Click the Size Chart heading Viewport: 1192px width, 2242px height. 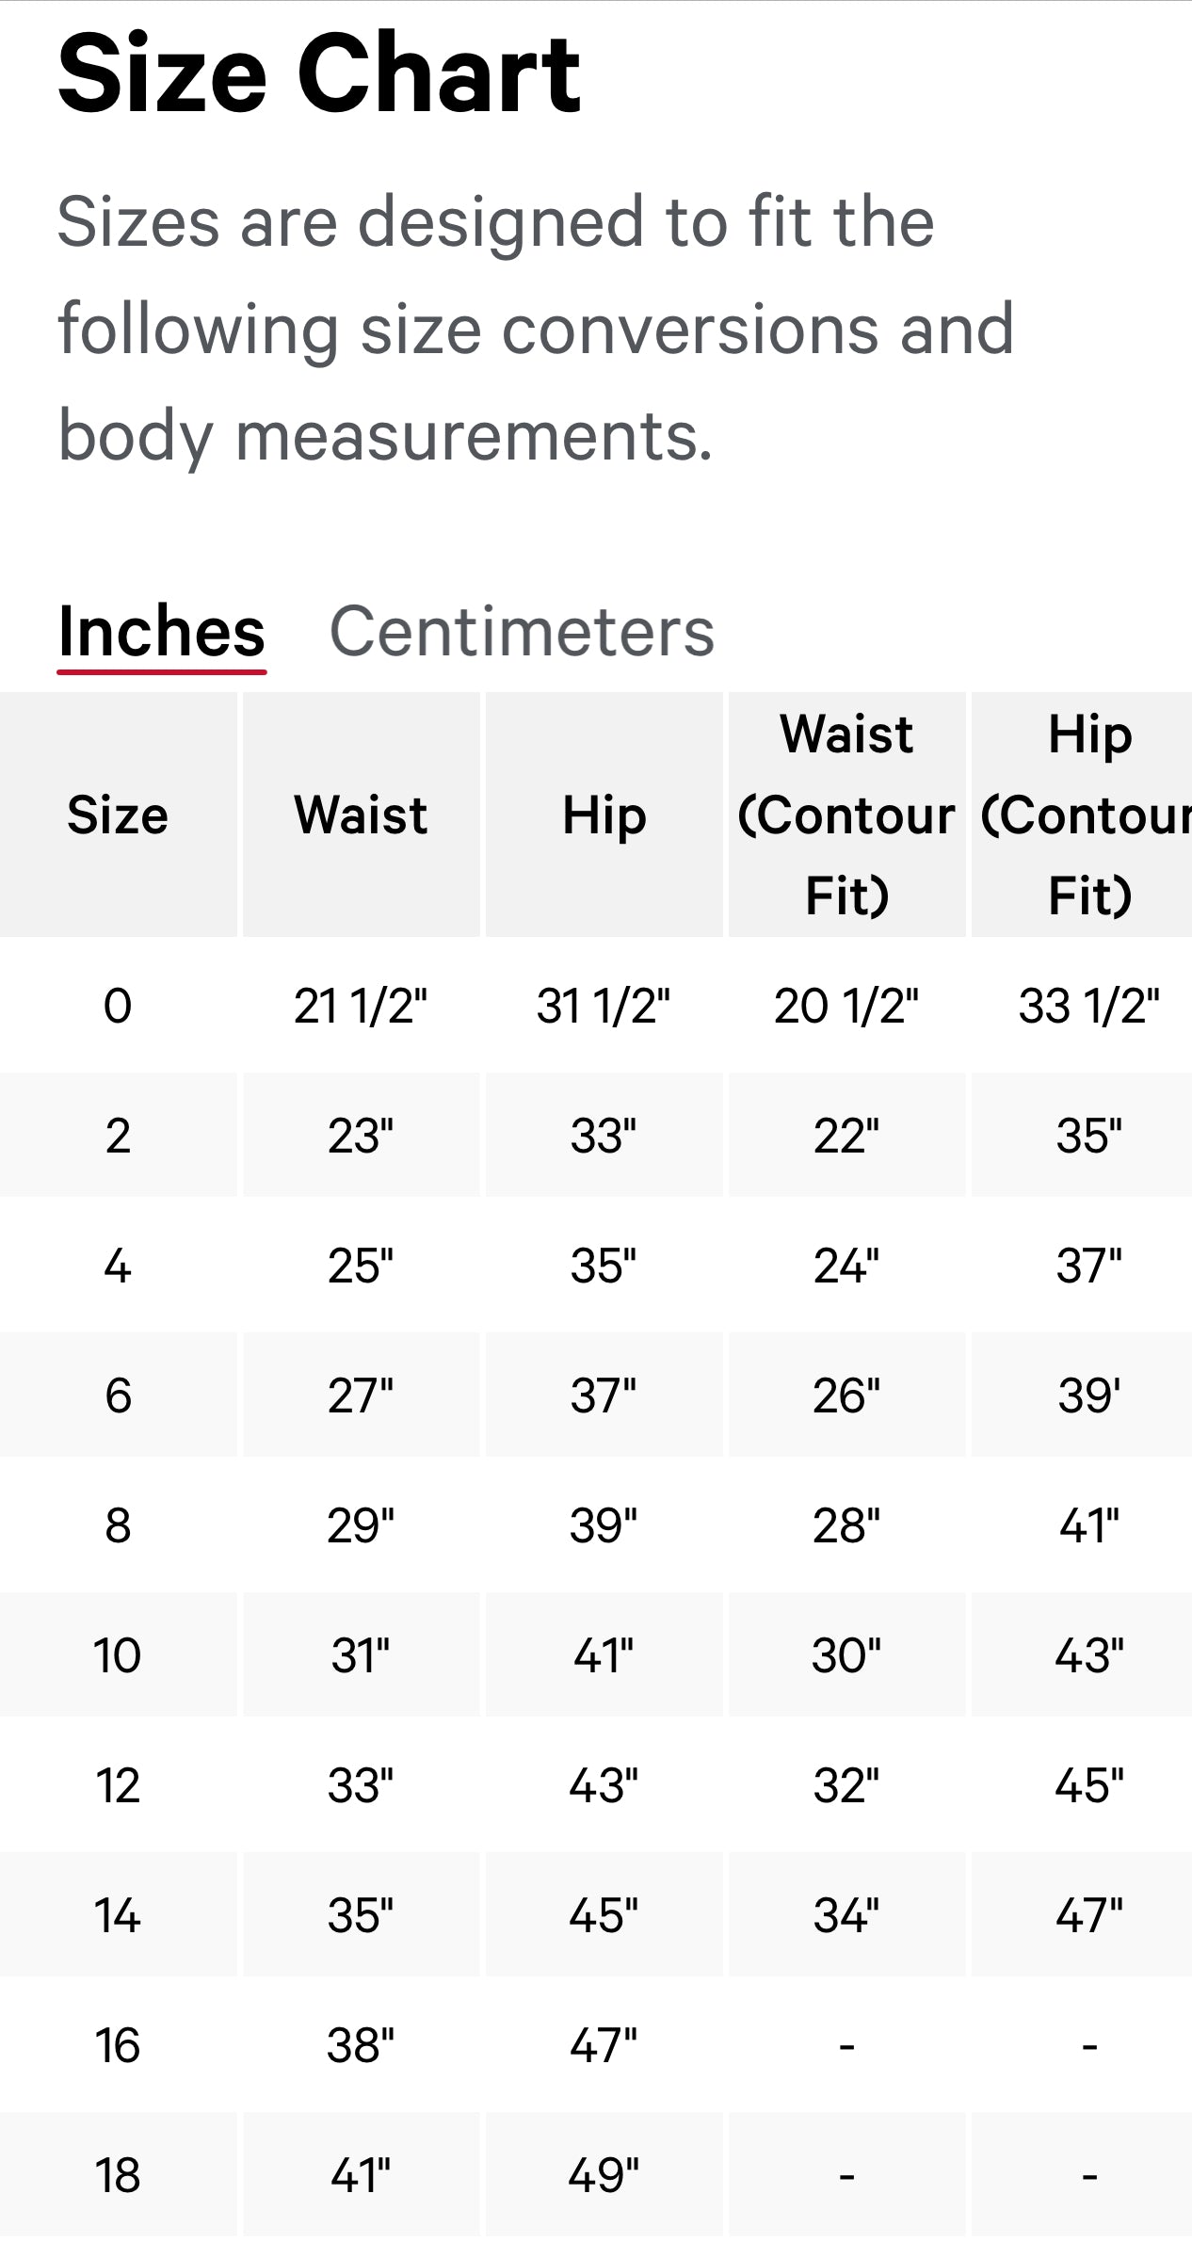(317, 73)
